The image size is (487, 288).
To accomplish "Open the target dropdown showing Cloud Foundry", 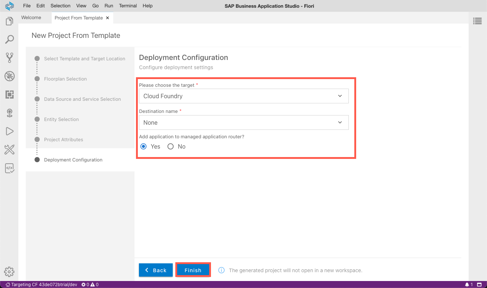I will [x=244, y=96].
